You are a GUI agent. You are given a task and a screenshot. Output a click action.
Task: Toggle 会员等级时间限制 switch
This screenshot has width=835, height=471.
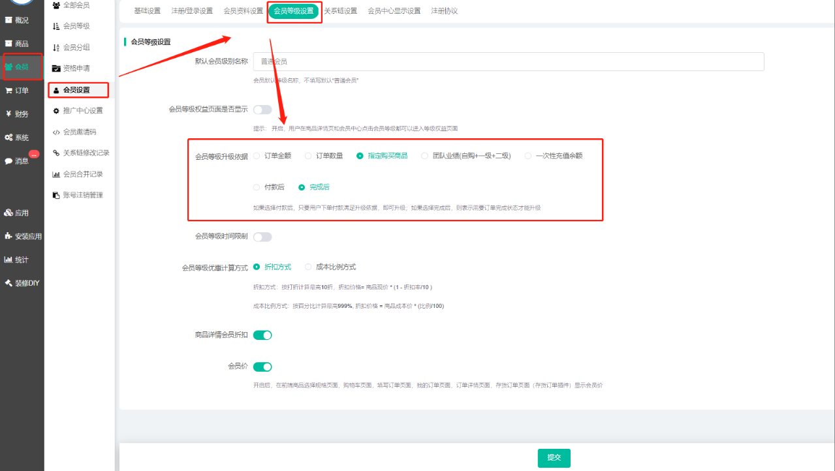pyautogui.click(x=262, y=237)
